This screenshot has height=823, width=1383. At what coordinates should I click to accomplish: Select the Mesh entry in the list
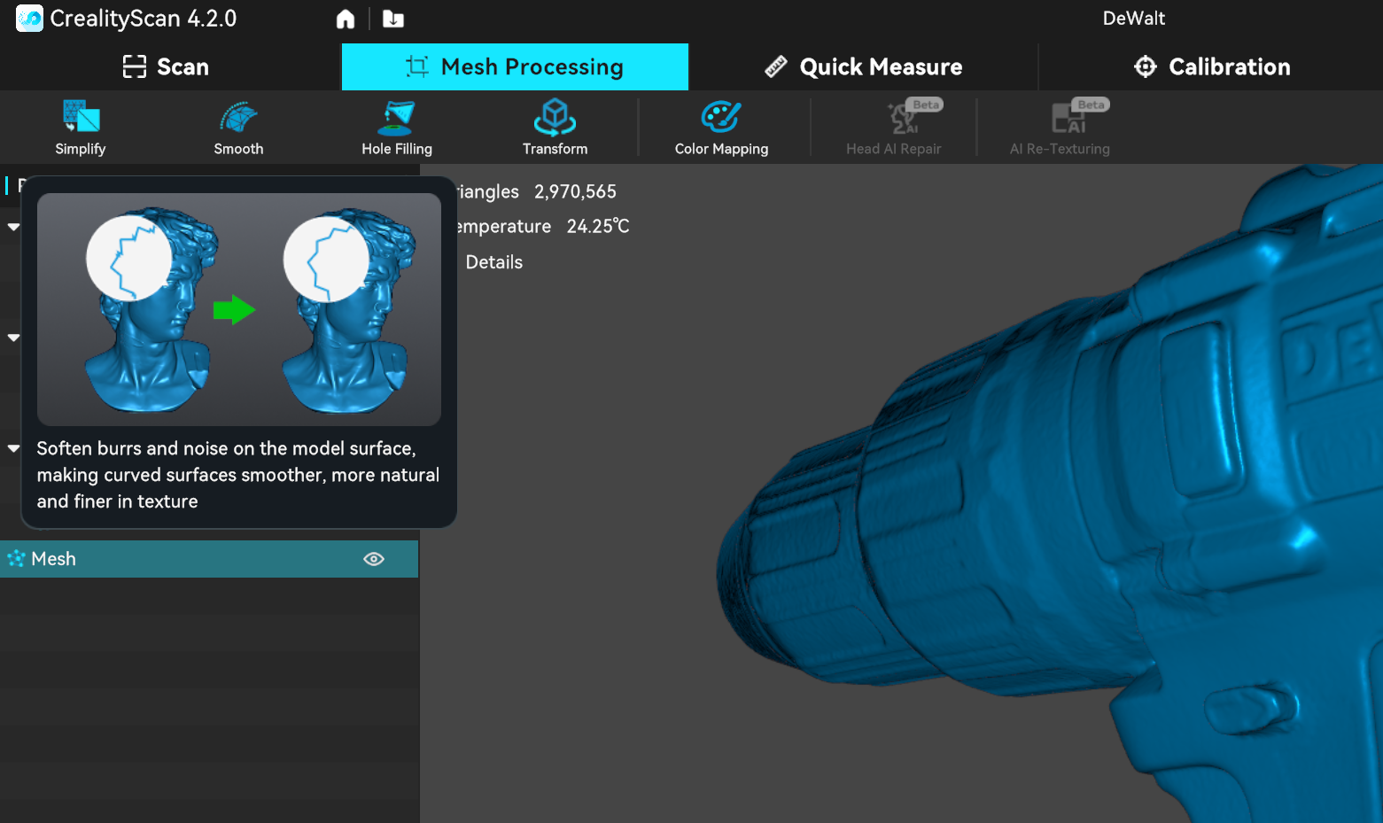click(54, 559)
